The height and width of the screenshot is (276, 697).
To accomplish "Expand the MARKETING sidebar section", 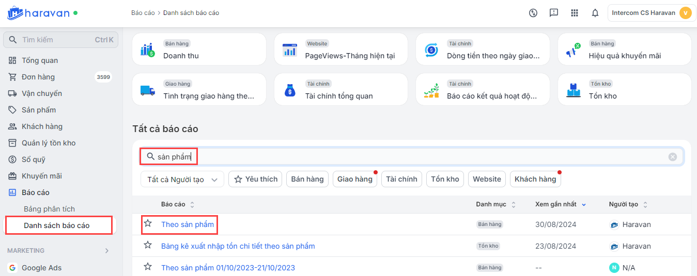I will click(107, 251).
